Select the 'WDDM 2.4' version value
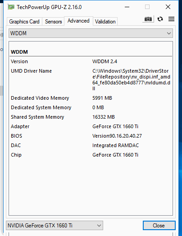Viewport: 182px width, 236px height. pyautogui.click(x=105, y=61)
